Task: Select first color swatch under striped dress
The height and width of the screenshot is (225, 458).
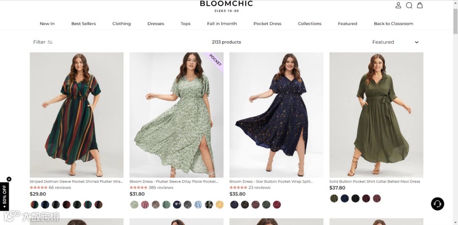Action: [34, 205]
